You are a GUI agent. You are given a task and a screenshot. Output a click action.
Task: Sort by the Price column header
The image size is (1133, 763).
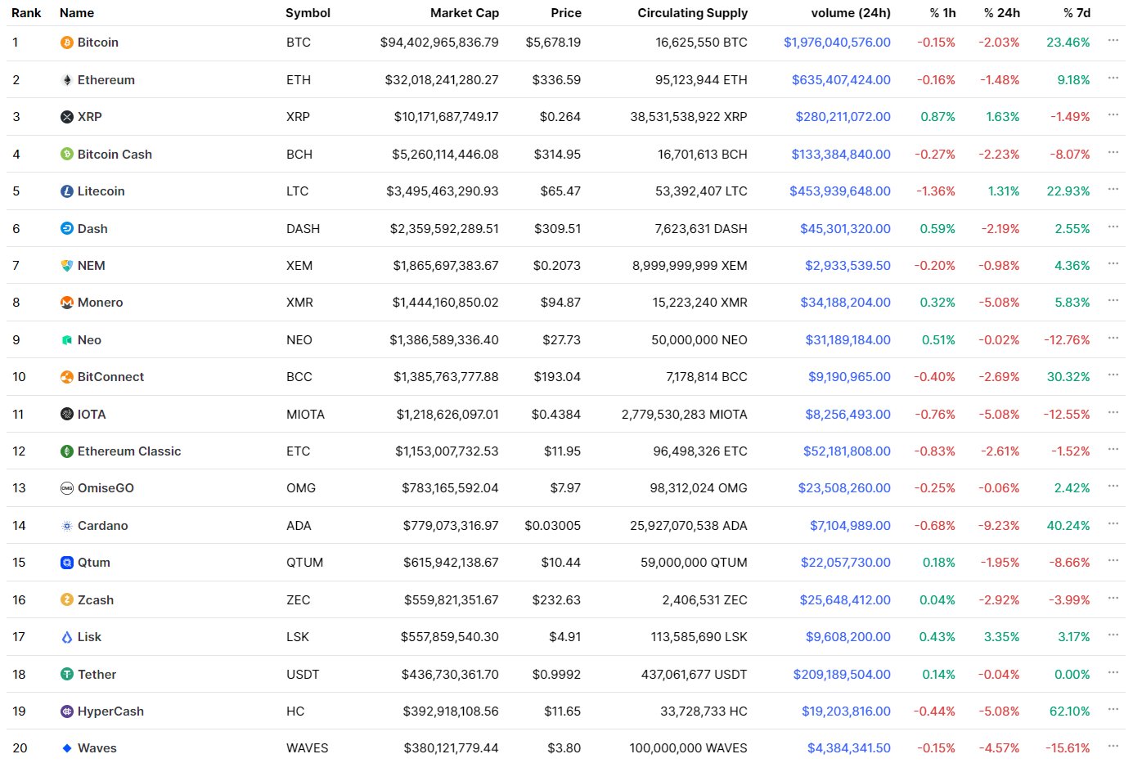(x=566, y=13)
